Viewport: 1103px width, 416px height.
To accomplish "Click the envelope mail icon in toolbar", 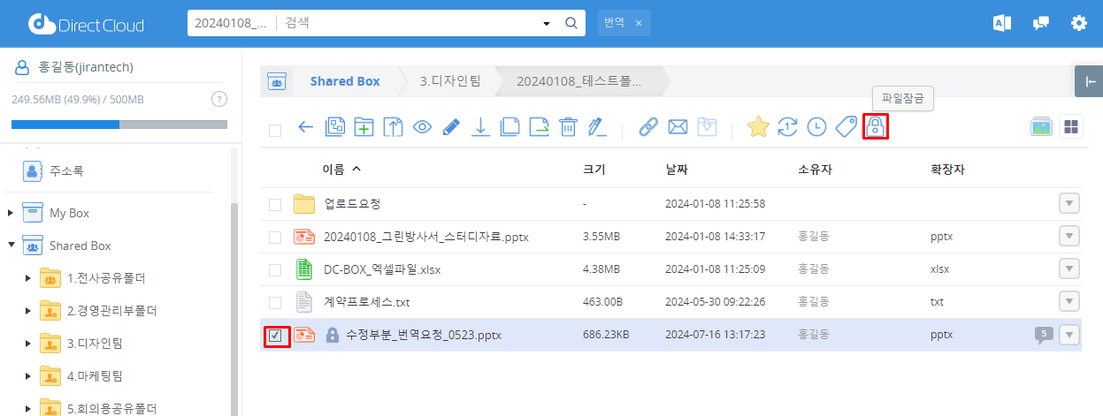I will [x=678, y=127].
